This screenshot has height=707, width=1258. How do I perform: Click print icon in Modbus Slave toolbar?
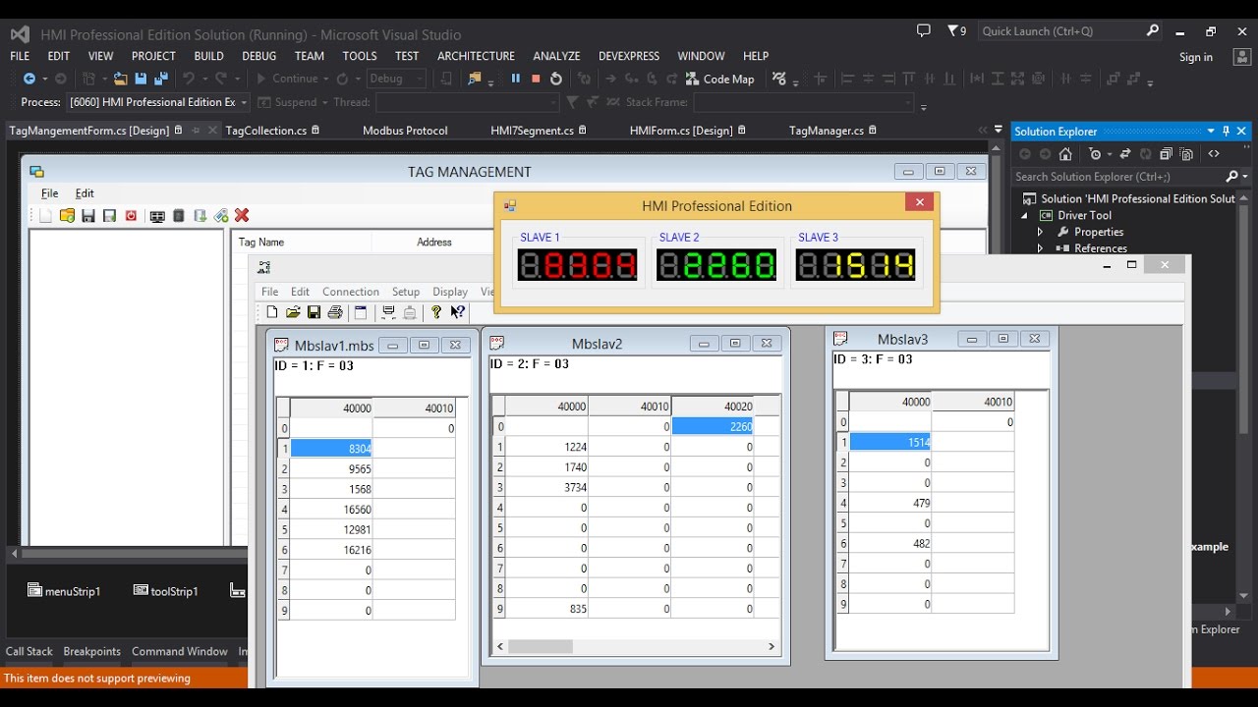tap(335, 312)
